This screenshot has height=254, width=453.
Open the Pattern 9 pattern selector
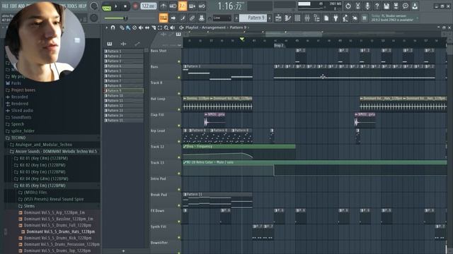[253, 18]
